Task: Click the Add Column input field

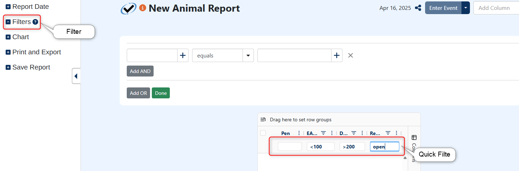Action: [496, 8]
